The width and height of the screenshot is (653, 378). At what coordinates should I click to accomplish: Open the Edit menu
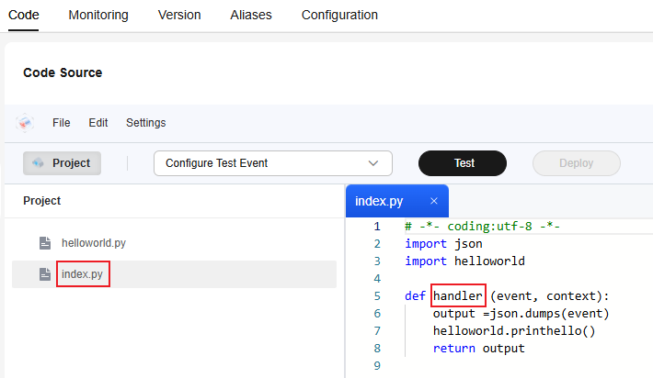click(98, 123)
